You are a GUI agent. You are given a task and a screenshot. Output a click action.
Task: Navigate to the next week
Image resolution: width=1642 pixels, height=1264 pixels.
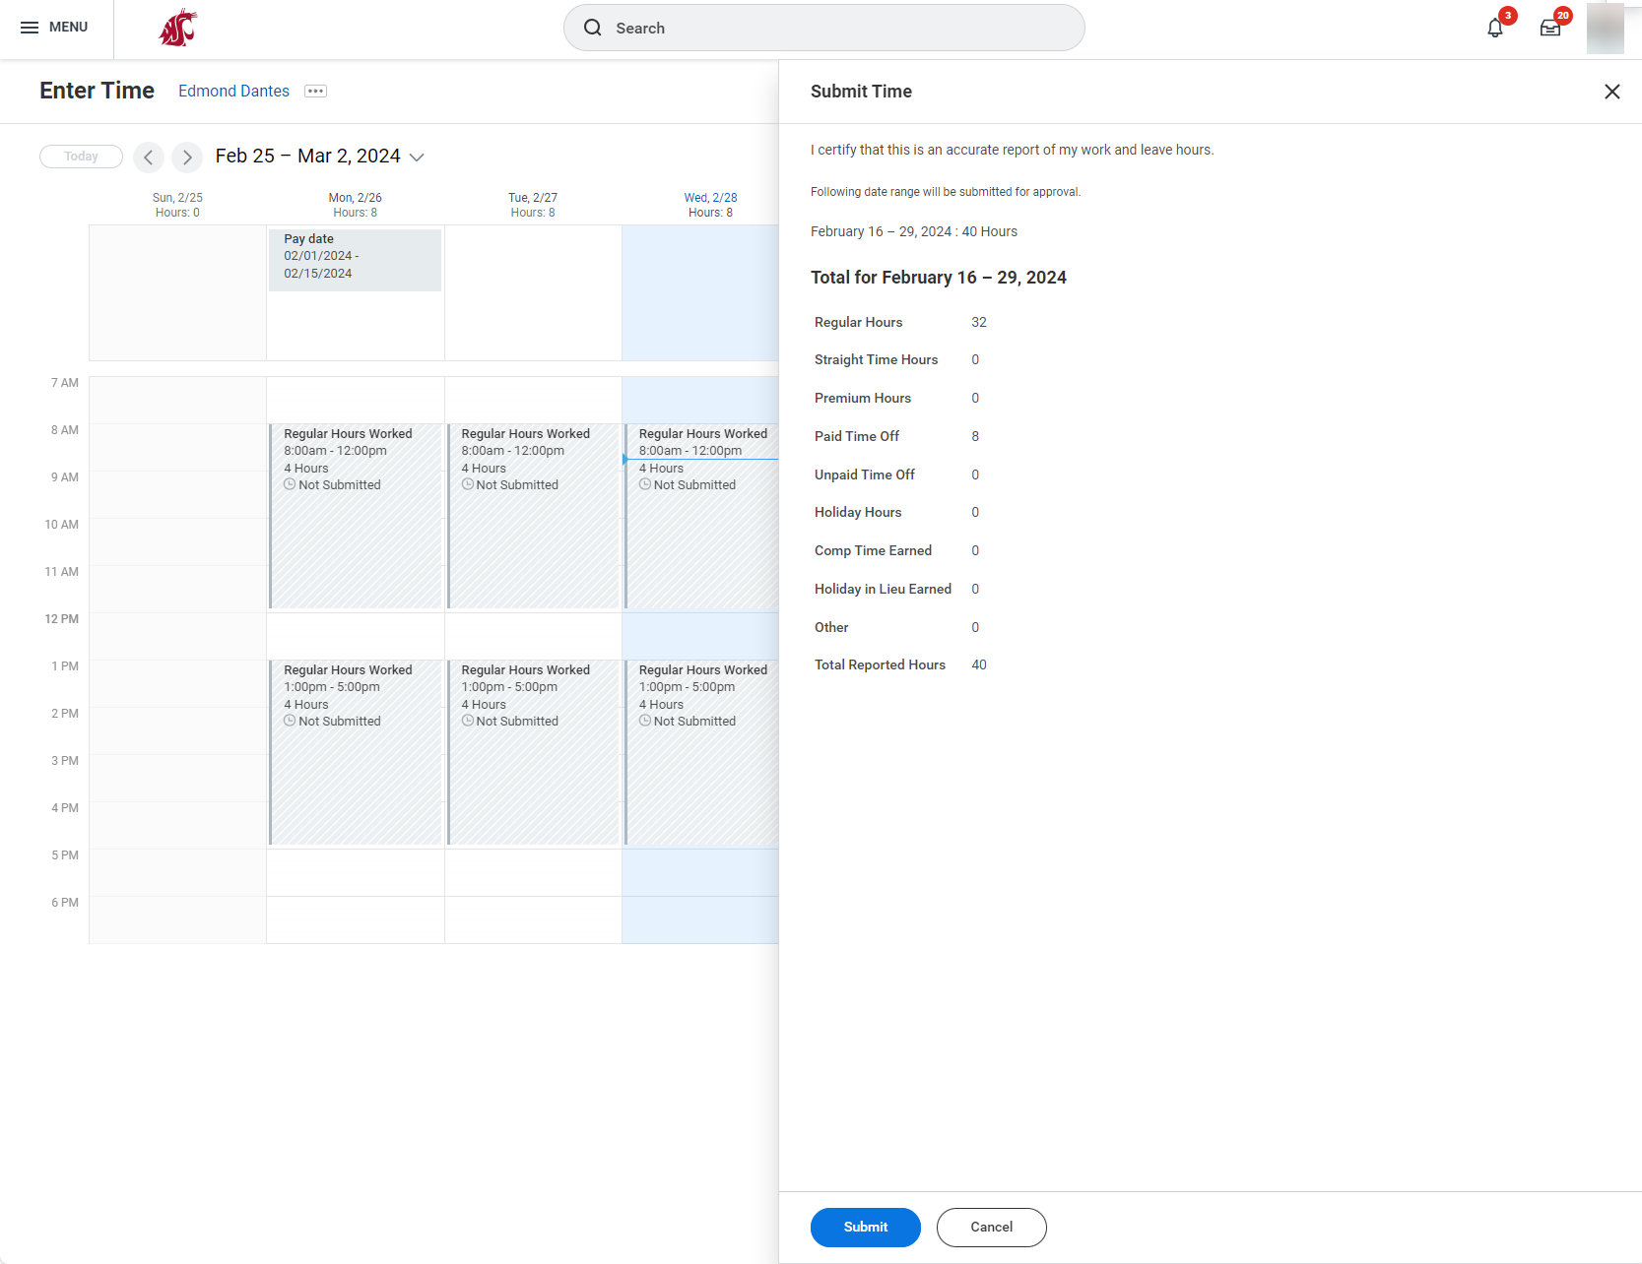186,158
